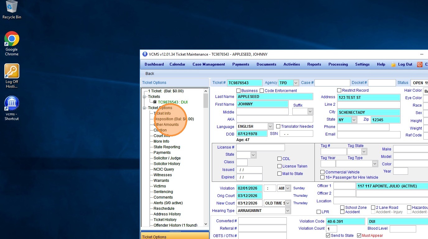Click the red power icon beside Log Out
This screenshot has height=239, width=428.
(x=420, y=64)
